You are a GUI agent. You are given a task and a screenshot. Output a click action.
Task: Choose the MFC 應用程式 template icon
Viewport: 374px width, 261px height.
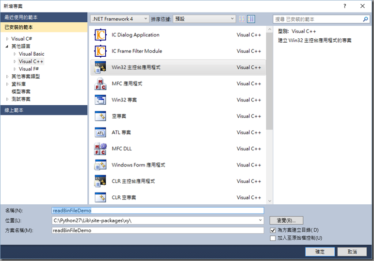click(100, 84)
